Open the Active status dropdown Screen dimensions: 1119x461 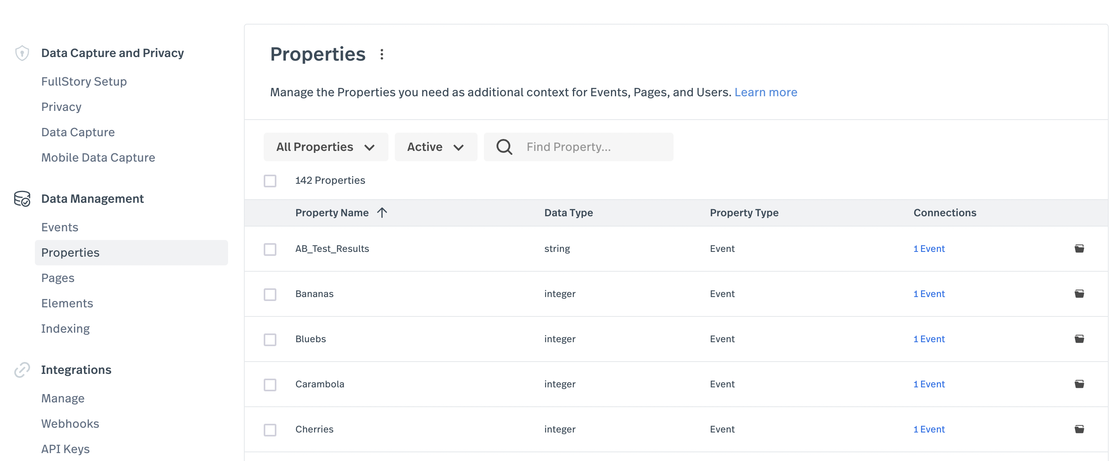436,147
